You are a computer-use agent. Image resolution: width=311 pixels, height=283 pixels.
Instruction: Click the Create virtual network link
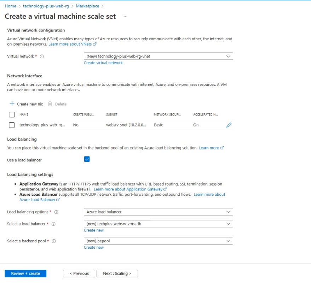103,63
